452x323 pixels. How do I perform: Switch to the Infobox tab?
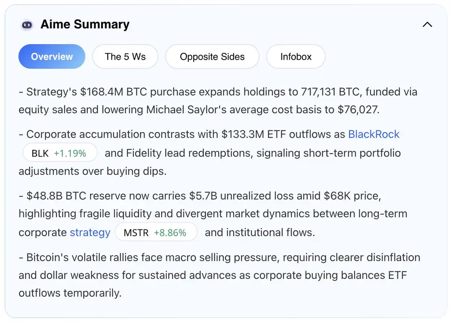(296, 57)
